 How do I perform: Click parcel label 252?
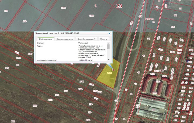(x=175, y=16)
